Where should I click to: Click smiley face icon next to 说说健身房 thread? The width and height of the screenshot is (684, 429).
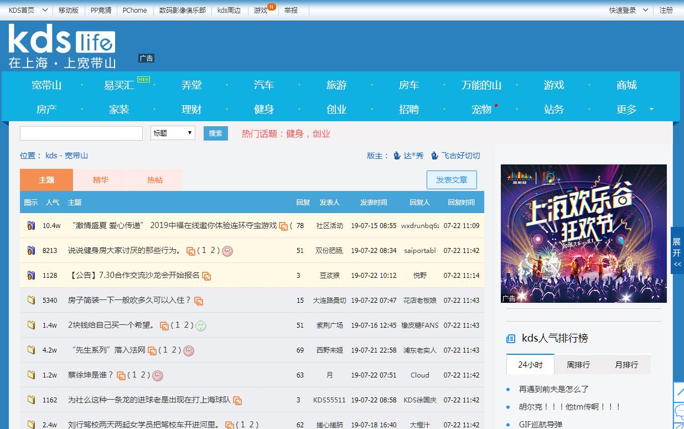227,251
